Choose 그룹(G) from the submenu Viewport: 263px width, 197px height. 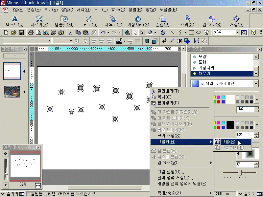click(233, 142)
